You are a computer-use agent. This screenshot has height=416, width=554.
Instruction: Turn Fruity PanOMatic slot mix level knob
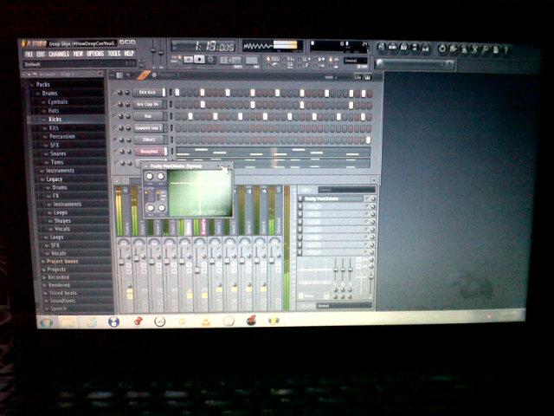point(373,199)
